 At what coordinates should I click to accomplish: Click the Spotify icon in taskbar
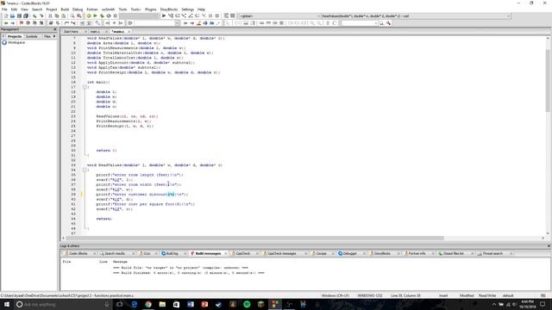247,304
